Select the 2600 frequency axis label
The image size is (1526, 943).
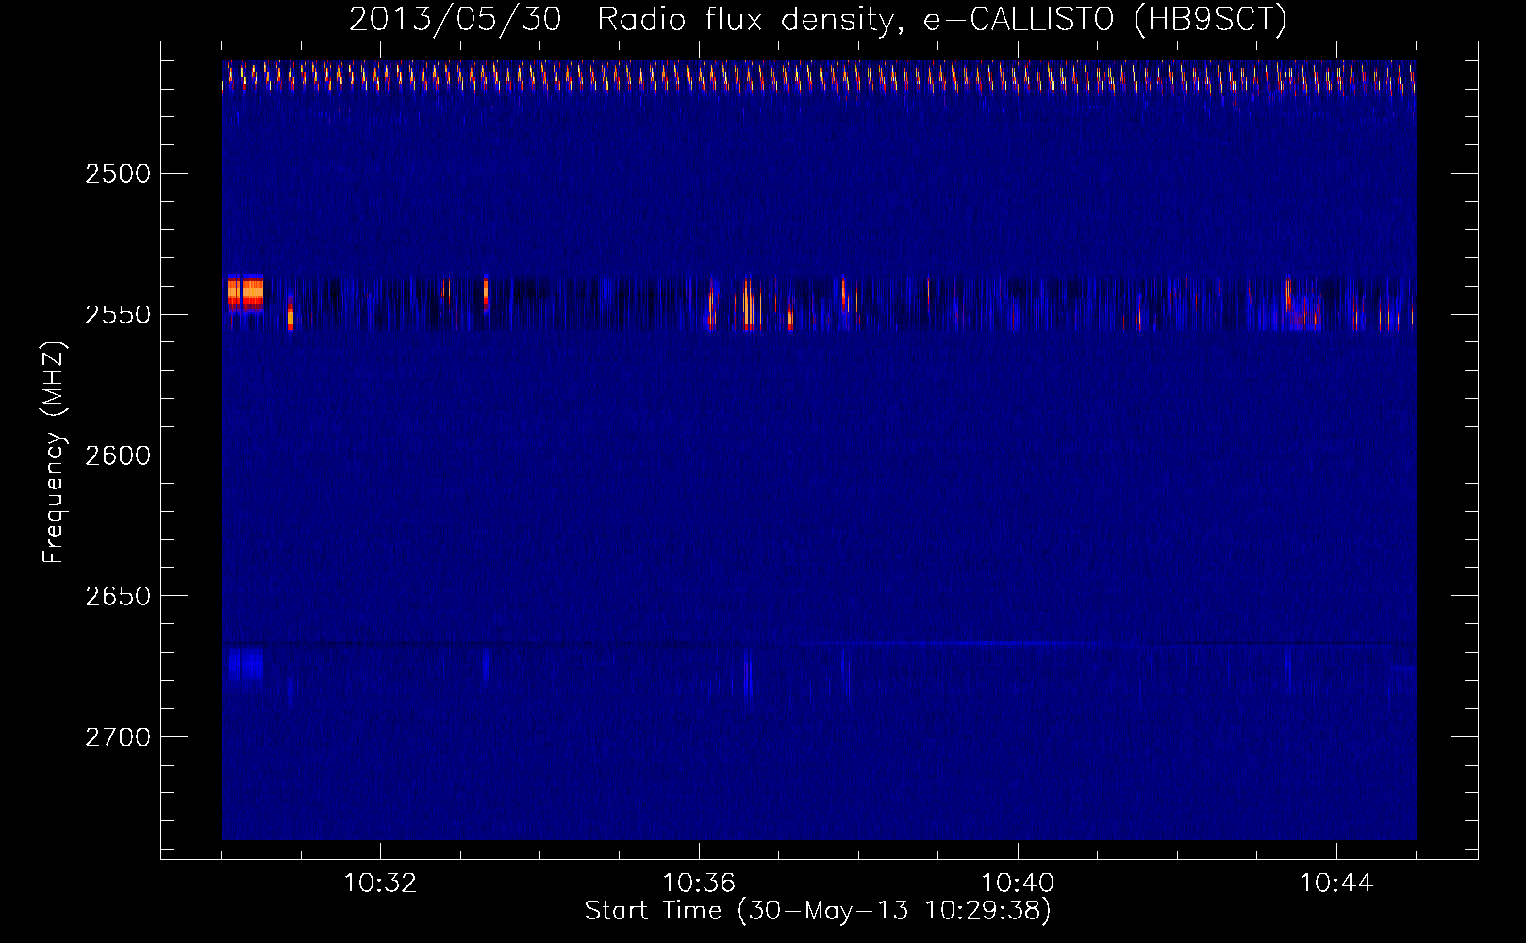click(118, 455)
